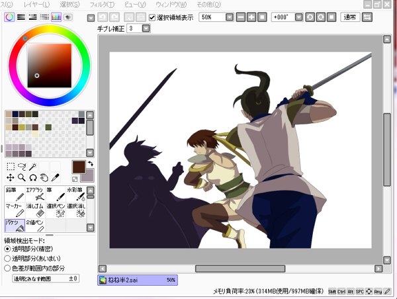Toggle the HSV slider panel icon
The height and width of the screenshot is (299, 397).
[33, 17]
